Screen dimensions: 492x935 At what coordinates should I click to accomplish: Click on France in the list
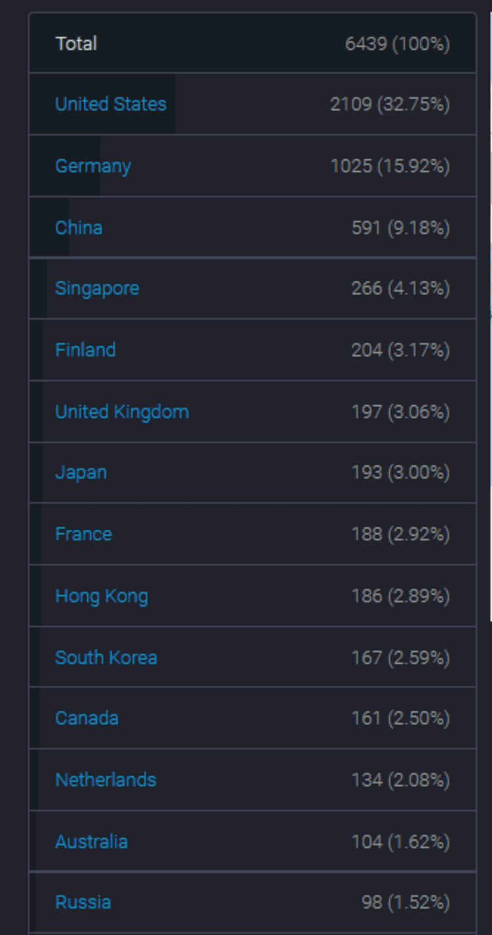click(83, 534)
